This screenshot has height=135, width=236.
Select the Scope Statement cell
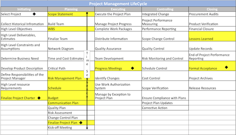[71, 14]
